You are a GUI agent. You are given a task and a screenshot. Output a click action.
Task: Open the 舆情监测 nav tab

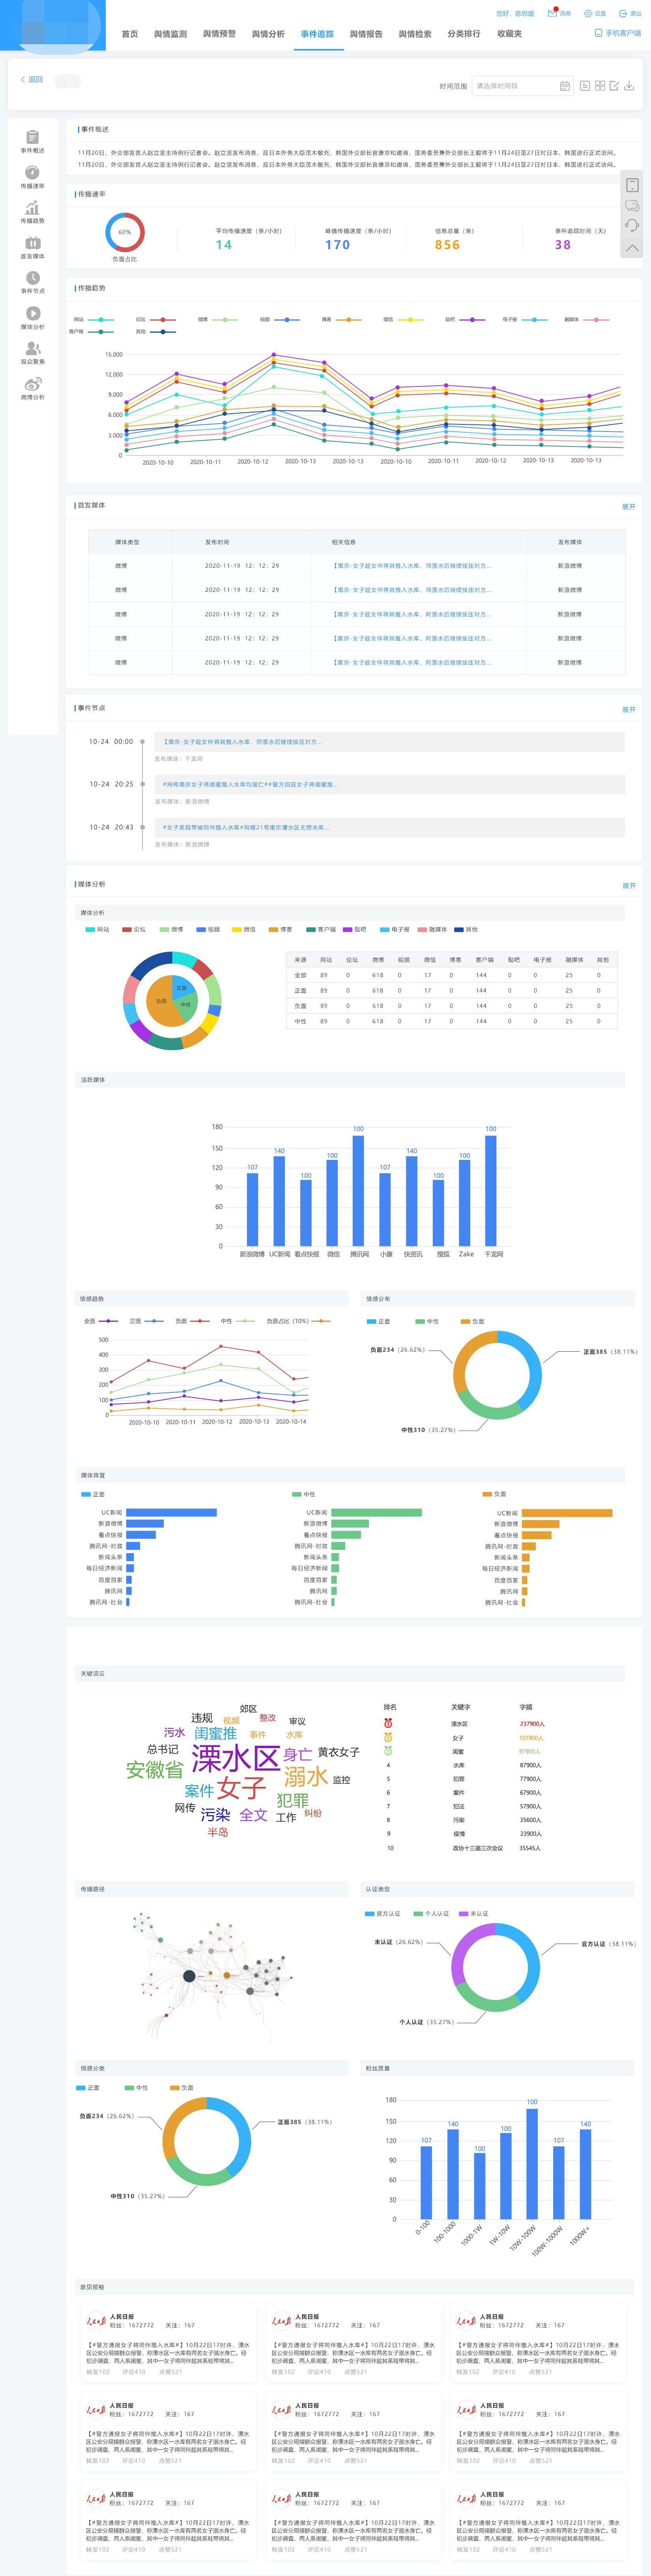click(170, 34)
